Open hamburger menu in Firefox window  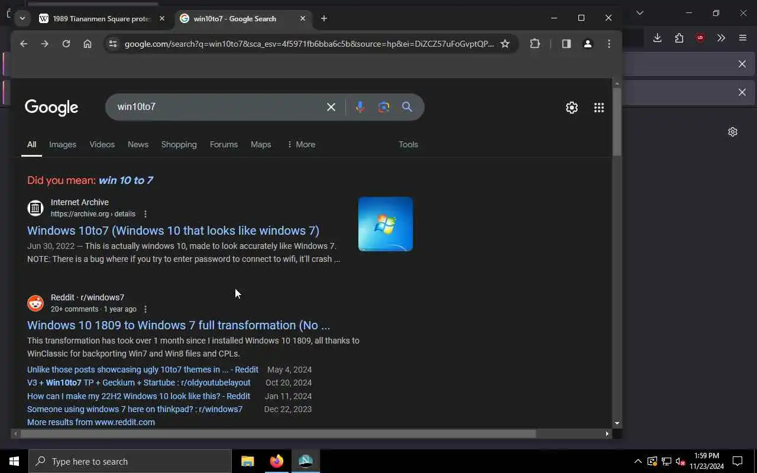pos(743,38)
